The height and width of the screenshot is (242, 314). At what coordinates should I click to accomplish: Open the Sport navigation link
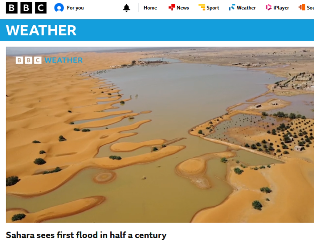tap(213, 8)
